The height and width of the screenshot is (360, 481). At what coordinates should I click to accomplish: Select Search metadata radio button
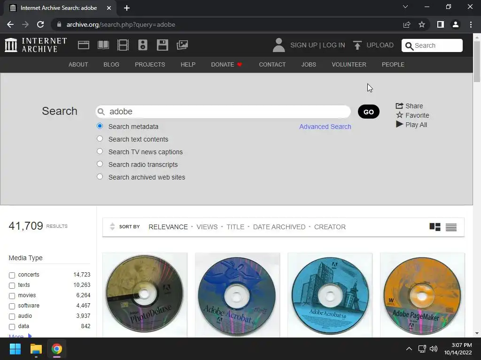point(100,126)
